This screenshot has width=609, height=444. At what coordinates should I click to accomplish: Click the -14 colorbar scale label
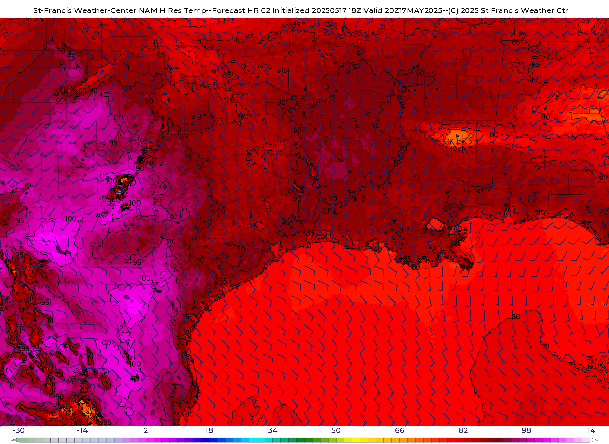click(x=82, y=430)
